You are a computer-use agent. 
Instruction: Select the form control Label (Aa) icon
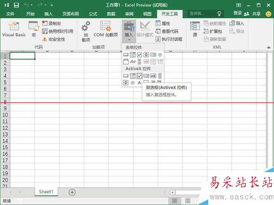point(133,61)
